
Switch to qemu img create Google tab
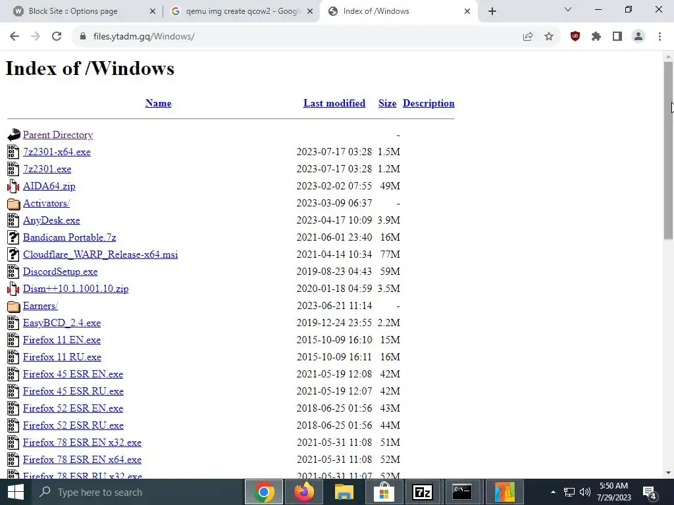click(241, 11)
